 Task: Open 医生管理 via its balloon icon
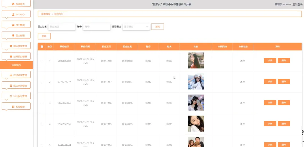coord(13,36)
